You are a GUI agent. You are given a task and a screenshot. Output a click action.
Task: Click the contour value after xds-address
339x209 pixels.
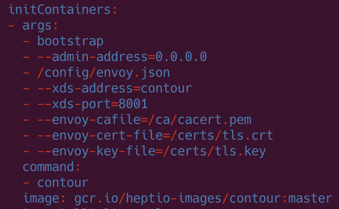[166, 88]
